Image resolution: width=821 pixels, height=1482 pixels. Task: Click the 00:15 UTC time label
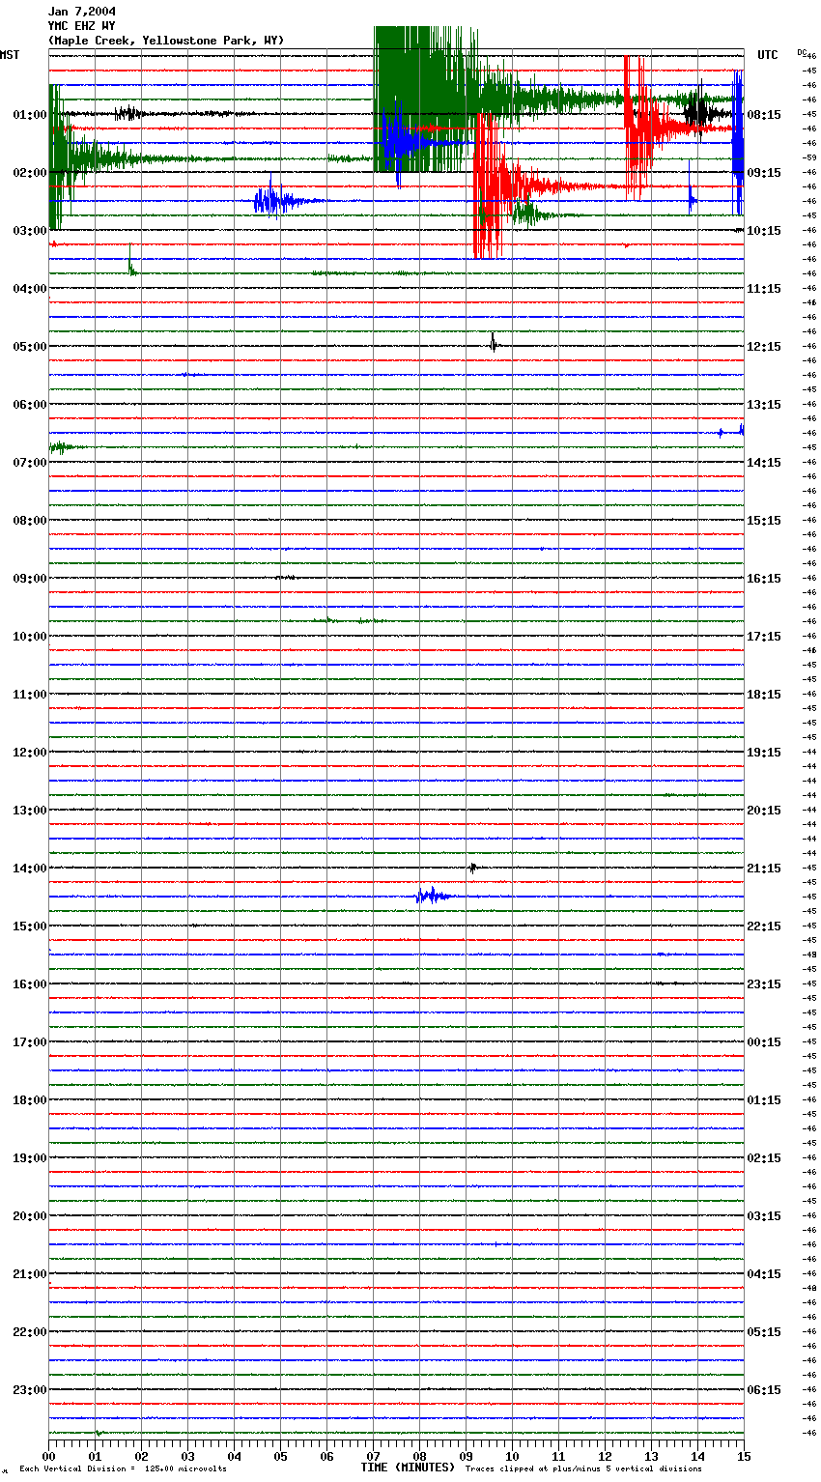tap(764, 1042)
